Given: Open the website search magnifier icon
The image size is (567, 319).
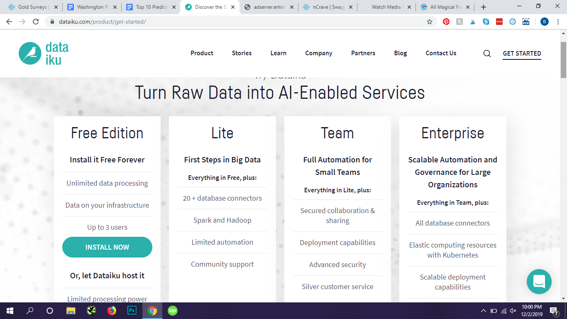Looking at the screenshot, I should 487,53.
